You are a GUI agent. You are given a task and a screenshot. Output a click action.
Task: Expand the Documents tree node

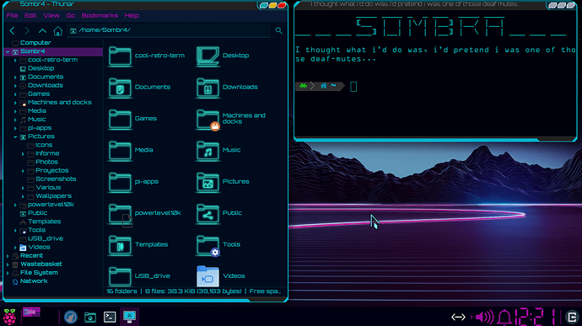[x=15, y=77]
